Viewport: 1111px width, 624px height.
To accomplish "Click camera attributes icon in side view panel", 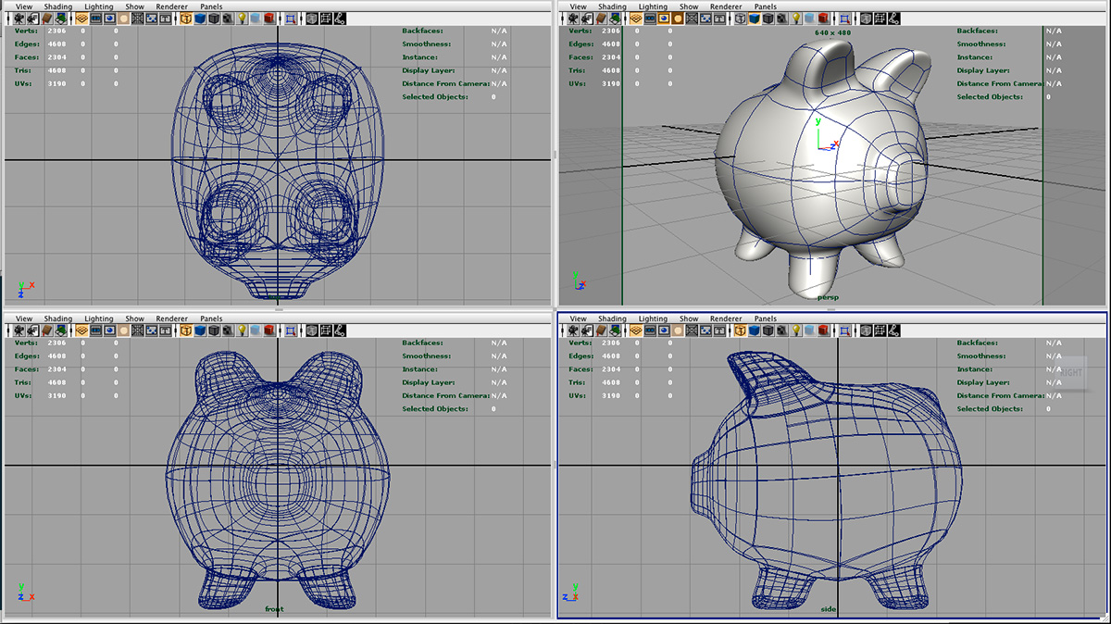I will click(x=589, y=331).
